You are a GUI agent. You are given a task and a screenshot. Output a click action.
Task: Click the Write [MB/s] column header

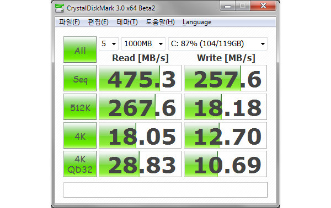click(x=226, y=58)
